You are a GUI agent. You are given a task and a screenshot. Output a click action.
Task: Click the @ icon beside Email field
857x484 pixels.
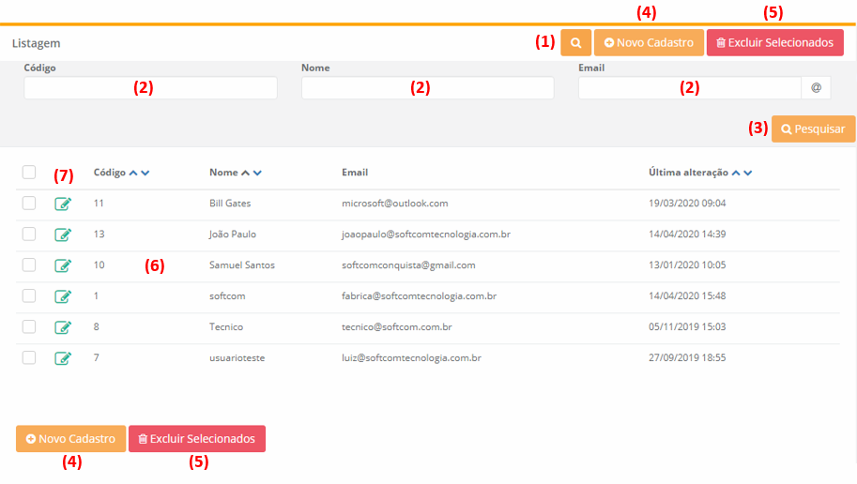[816, 88]
